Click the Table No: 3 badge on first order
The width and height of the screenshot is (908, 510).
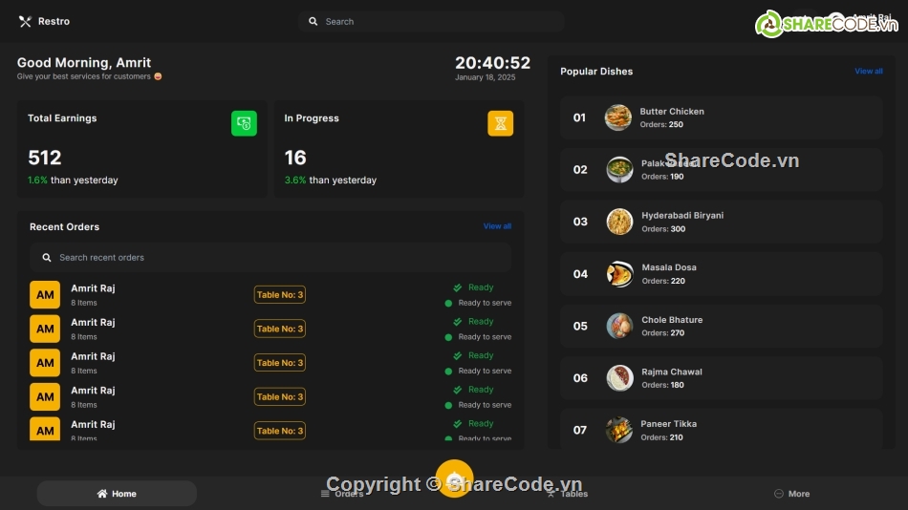[279, 295]
